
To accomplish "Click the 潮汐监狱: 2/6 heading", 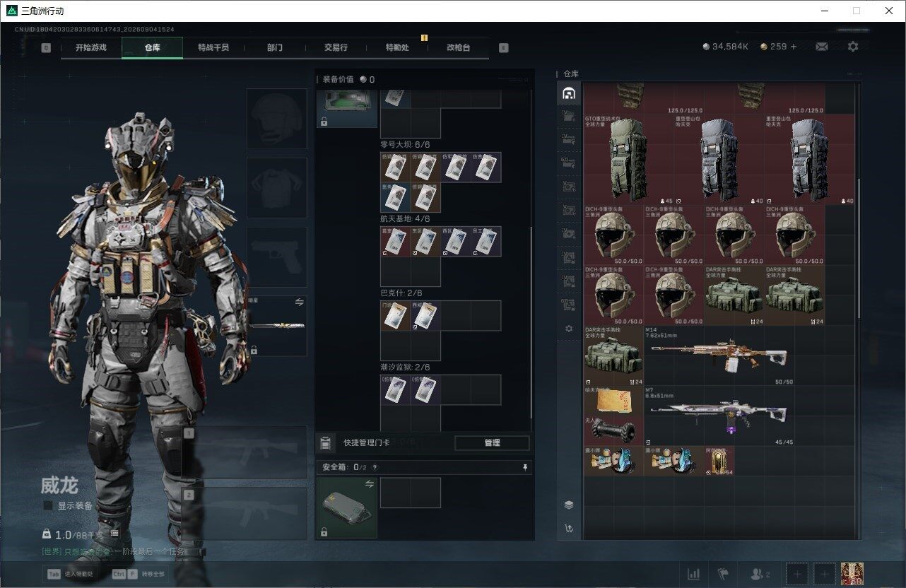I will 405,367.
